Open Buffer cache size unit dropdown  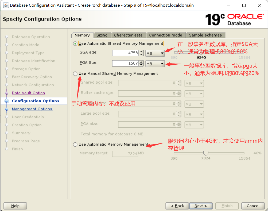[x=194, y=94]
